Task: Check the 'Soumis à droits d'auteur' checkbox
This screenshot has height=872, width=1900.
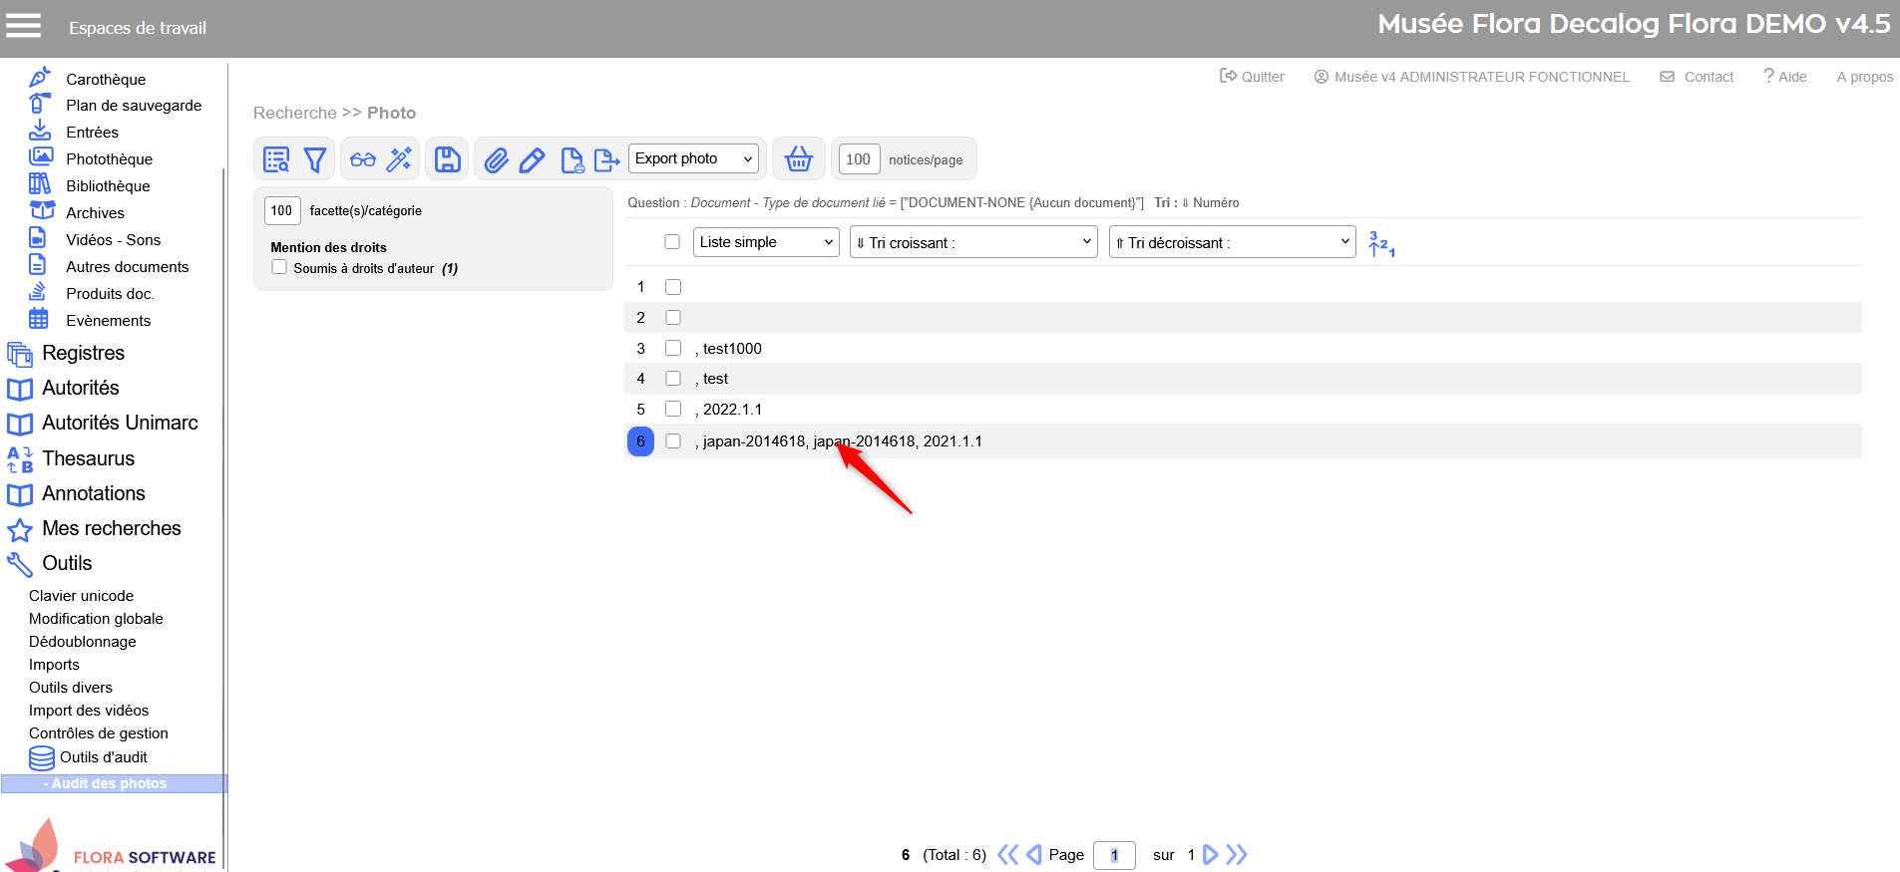Action: [280, 267]
